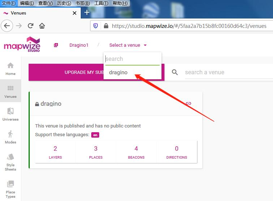Open the 书签(B) menu

pyautogui.click(x=83, y=3)
